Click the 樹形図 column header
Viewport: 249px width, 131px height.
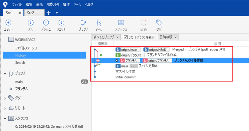103,44
